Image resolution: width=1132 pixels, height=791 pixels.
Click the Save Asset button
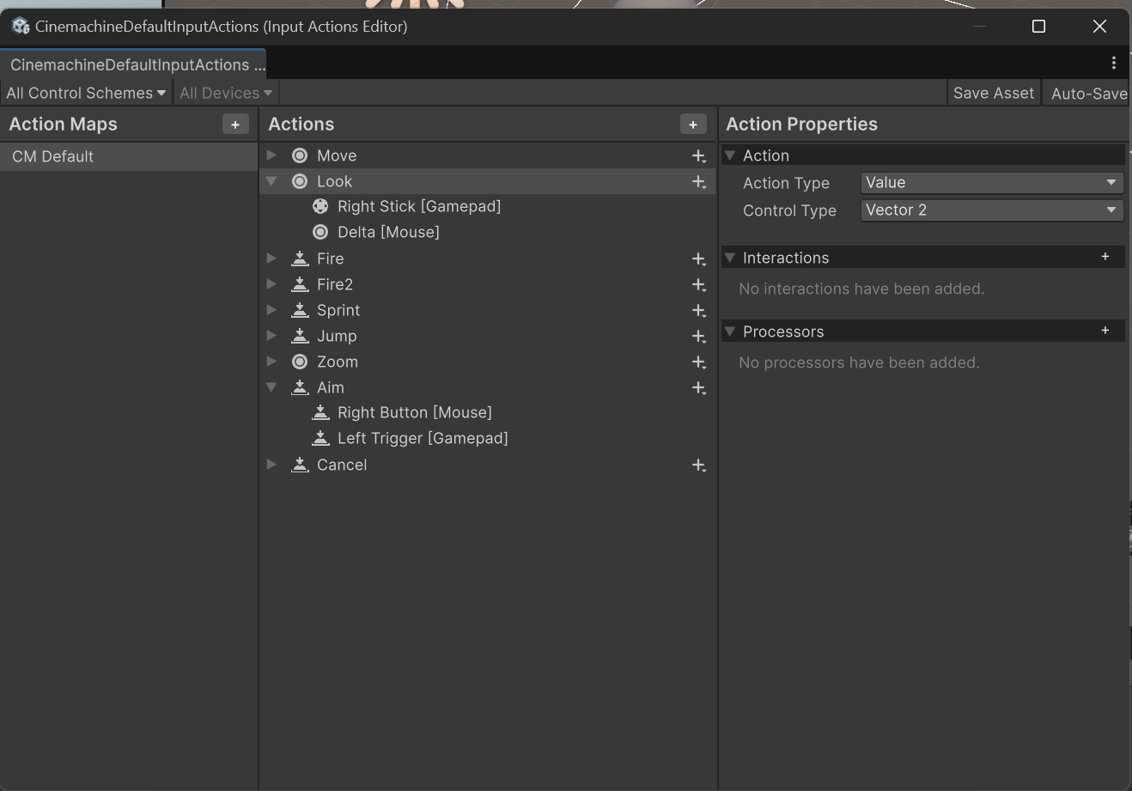pos(993,93)
